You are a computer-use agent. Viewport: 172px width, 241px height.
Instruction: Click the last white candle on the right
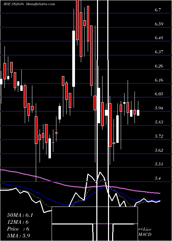[x=138, y=113]
